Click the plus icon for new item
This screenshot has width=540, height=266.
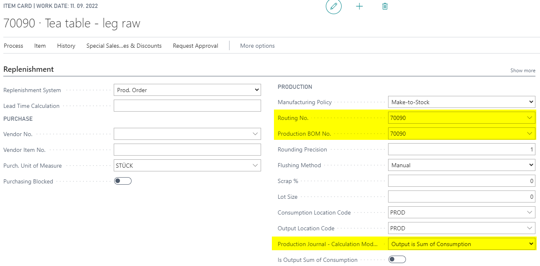coord(359,7)
